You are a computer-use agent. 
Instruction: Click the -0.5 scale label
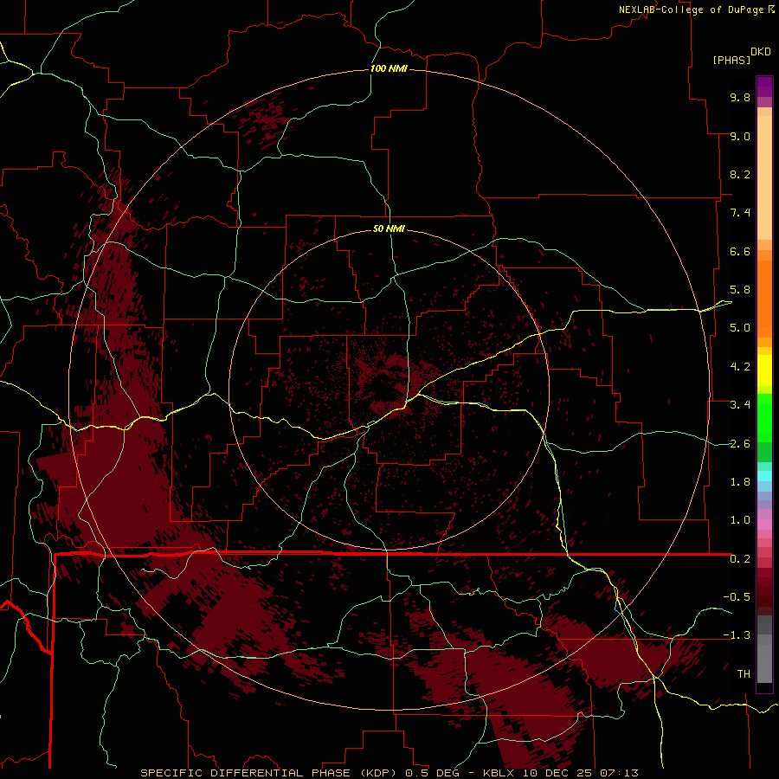(737, 597)
